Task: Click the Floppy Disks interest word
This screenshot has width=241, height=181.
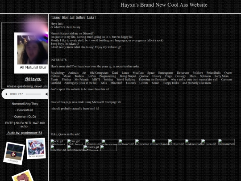Action: [x=171, y=83]
